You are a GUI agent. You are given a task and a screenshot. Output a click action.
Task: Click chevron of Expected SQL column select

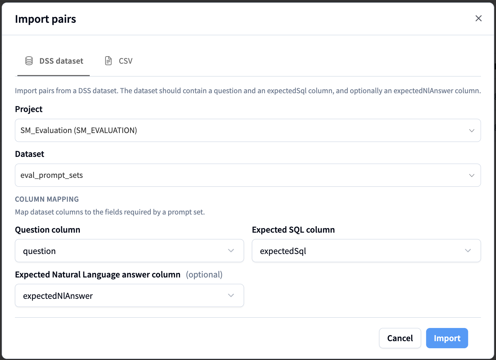(468, 251)
